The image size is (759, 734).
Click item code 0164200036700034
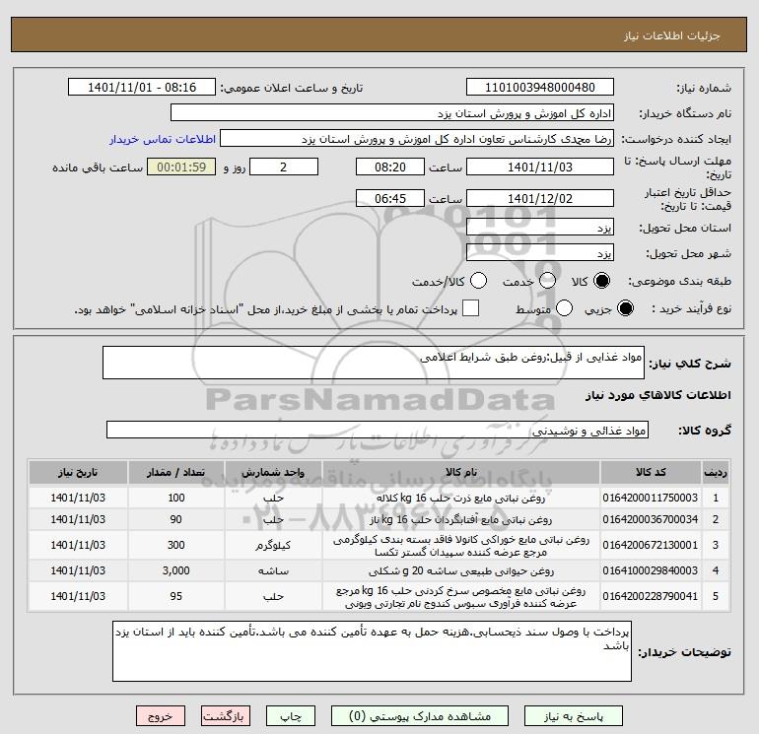click(x=651, y=519)
